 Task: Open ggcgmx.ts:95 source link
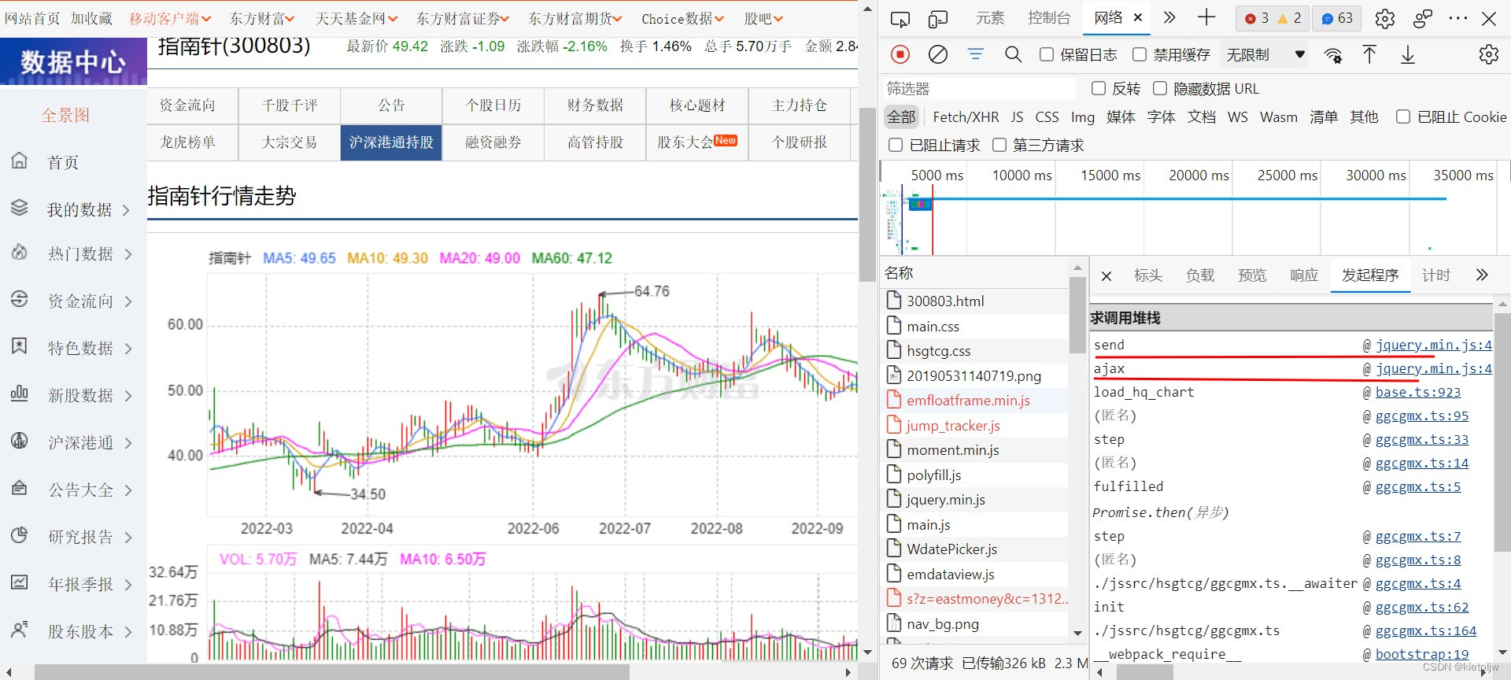point(1422,416)
